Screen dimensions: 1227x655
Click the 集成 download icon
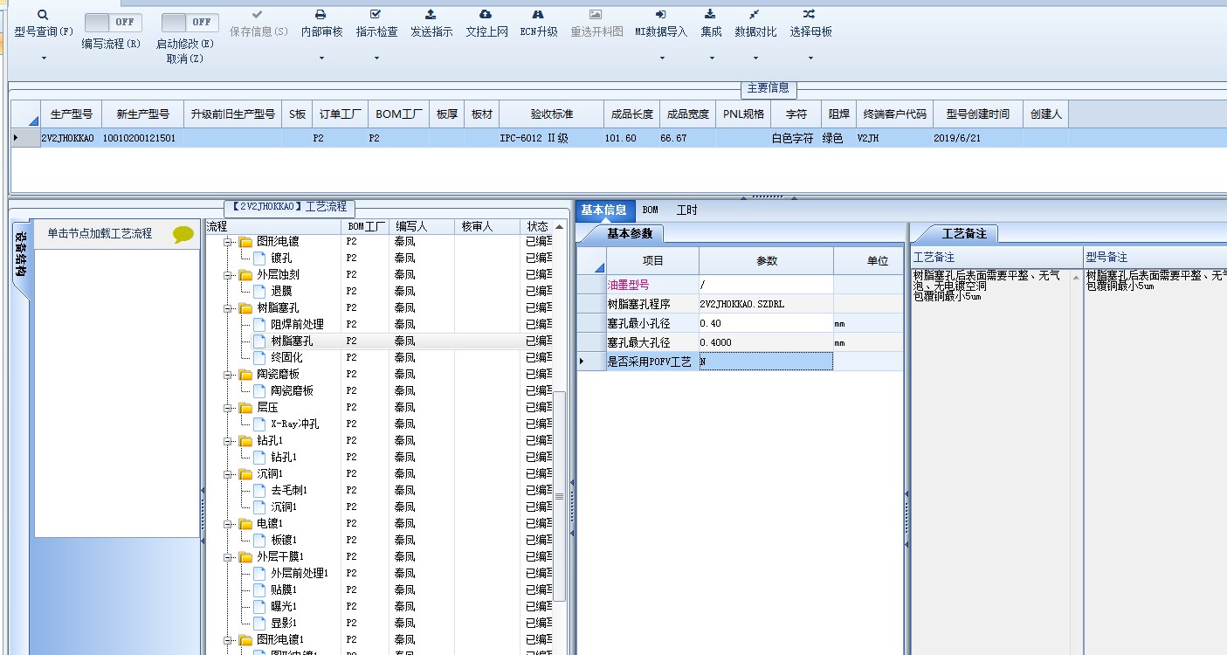(710, 15)
